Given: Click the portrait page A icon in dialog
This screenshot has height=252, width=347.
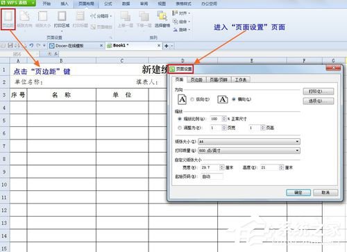Looking at the screenshot, I should pos(182,99).
